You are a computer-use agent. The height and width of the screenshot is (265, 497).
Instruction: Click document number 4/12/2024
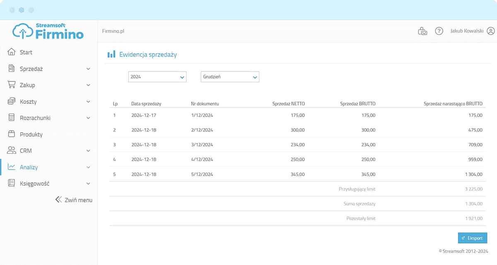coord(202,159)
